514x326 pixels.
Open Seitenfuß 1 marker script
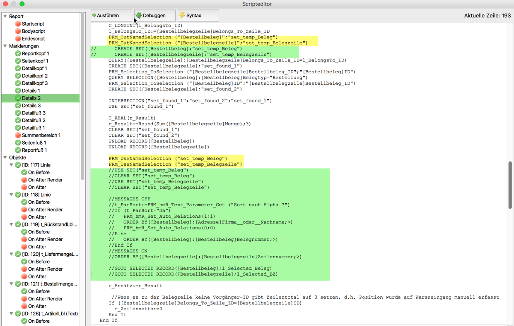(x=34, y=143)
